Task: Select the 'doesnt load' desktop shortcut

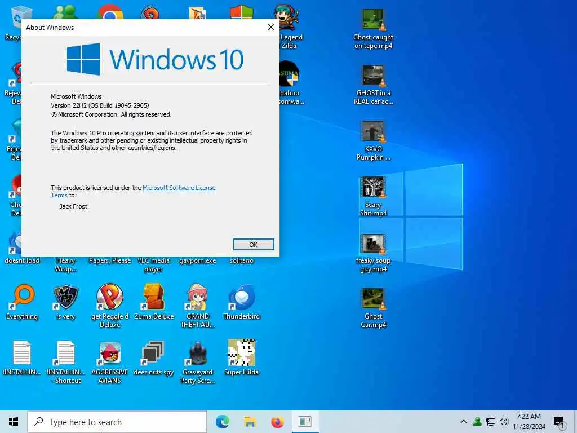Action: [x=22, y=260]
